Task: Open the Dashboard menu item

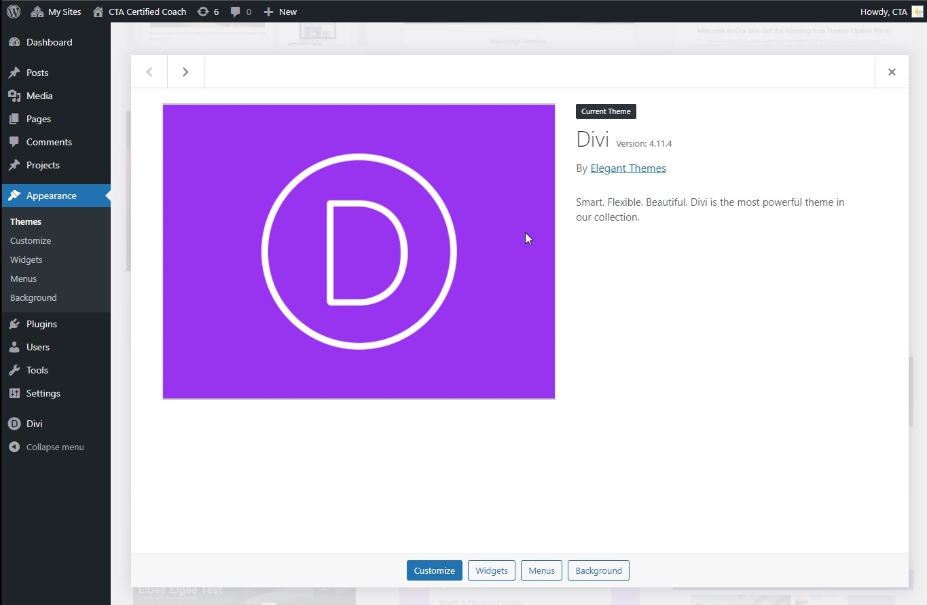Action: pos(49,42)
